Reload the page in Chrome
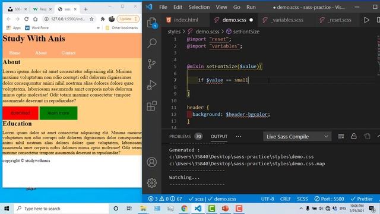 tap(26, 19)
